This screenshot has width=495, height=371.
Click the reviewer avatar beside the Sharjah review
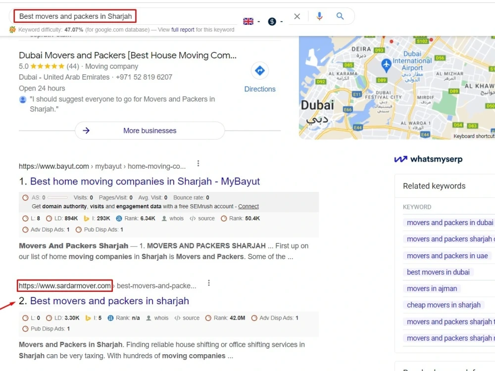pos(23,100)
